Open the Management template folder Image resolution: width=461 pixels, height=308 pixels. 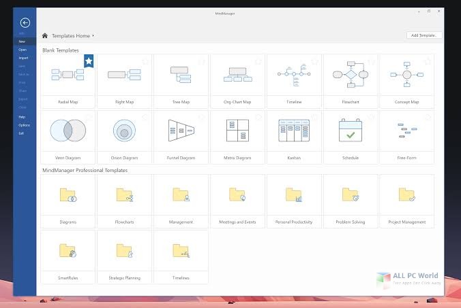coord(181,201)
